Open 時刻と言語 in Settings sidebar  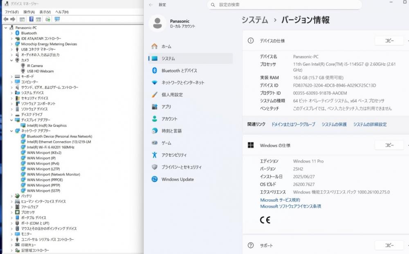(x=191, y=131)
